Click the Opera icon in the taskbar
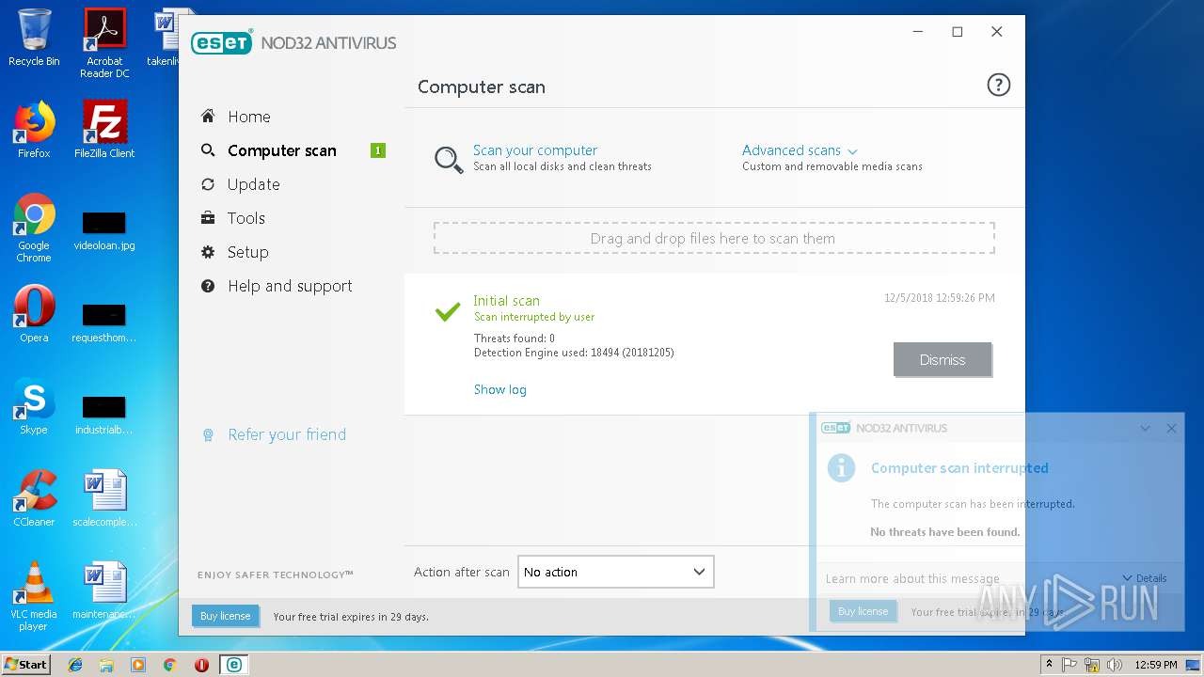Screen dimensions: 1204x677 201,665
